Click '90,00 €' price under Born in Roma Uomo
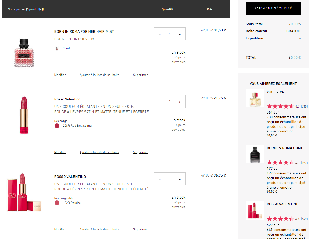This screenshot has height=239, width=312. [x=272, y=192]
